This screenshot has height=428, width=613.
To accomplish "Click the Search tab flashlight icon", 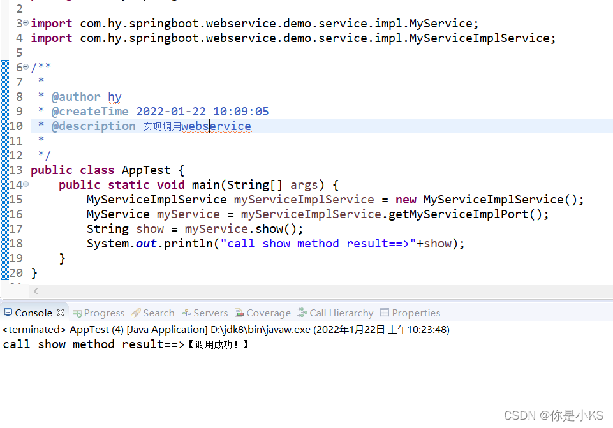I will pos(136,313).
